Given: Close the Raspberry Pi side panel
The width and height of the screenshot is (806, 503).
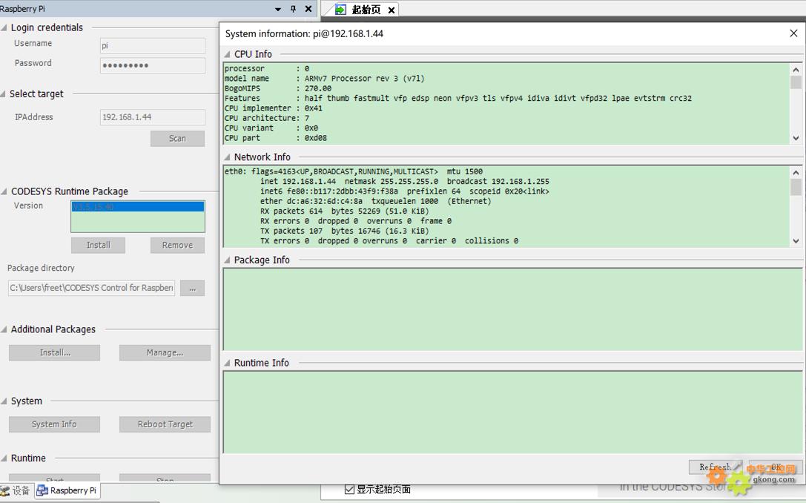Looking at the screenshot, I should [308, 9].
